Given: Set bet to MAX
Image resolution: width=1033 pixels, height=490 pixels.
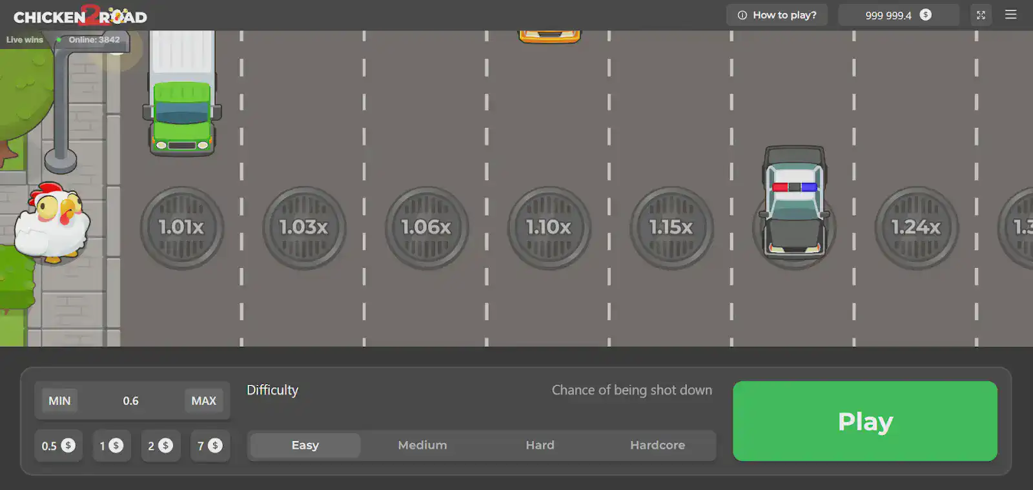Looking at the screenshot, I should [x=203, y=400].
